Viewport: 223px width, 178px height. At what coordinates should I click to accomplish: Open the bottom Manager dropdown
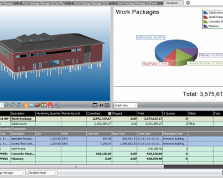(x=12, y=173)
